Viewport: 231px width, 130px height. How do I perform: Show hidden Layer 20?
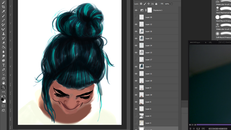136,17
